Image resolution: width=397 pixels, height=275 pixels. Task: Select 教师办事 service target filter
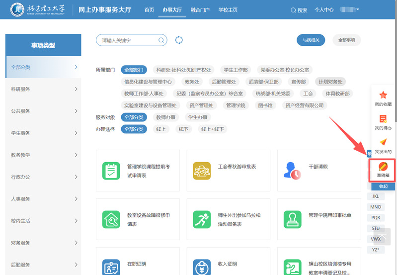tap(165, 117)
